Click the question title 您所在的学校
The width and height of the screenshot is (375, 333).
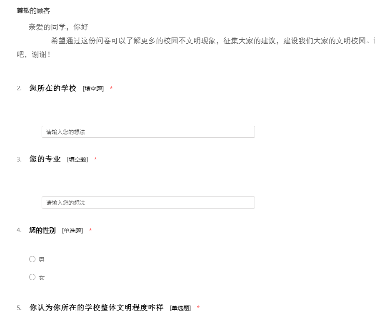(x=53, y=88)
